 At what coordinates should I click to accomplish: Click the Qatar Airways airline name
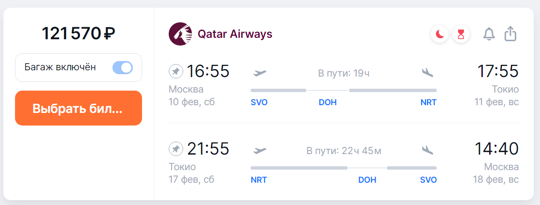click(x=235, y=34)
